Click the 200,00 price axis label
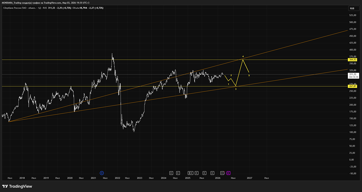This screenshot has height=192, width=362. [x=352, y=104]
